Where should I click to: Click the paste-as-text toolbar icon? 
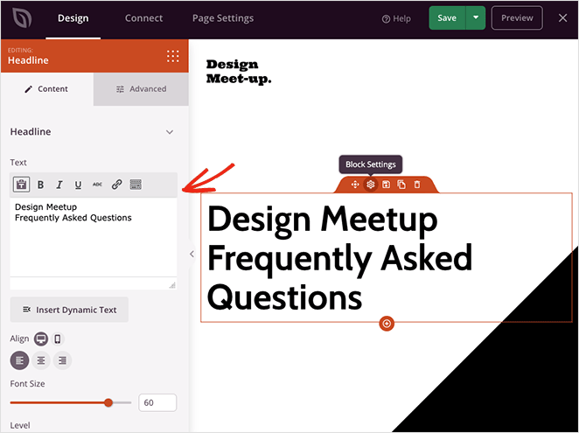coord(21,185)
